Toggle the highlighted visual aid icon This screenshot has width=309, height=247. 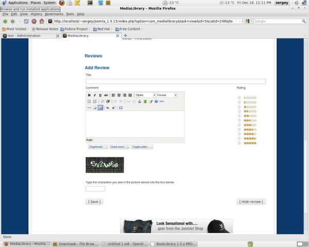click(100, 108)
